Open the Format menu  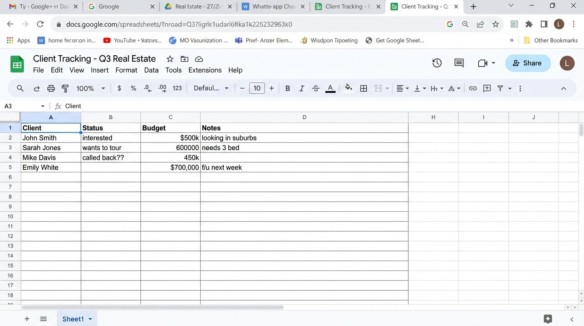(x=126, y=70)
